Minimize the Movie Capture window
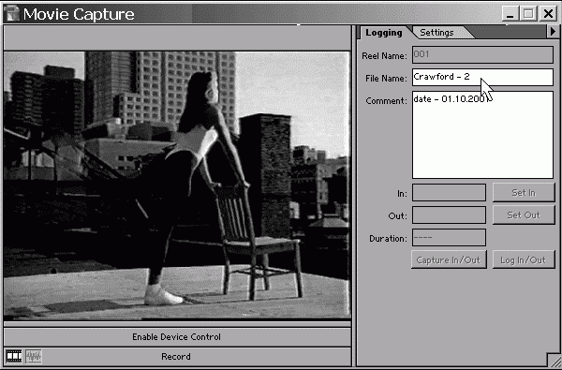562x370 pixels. tap(510, 14)
